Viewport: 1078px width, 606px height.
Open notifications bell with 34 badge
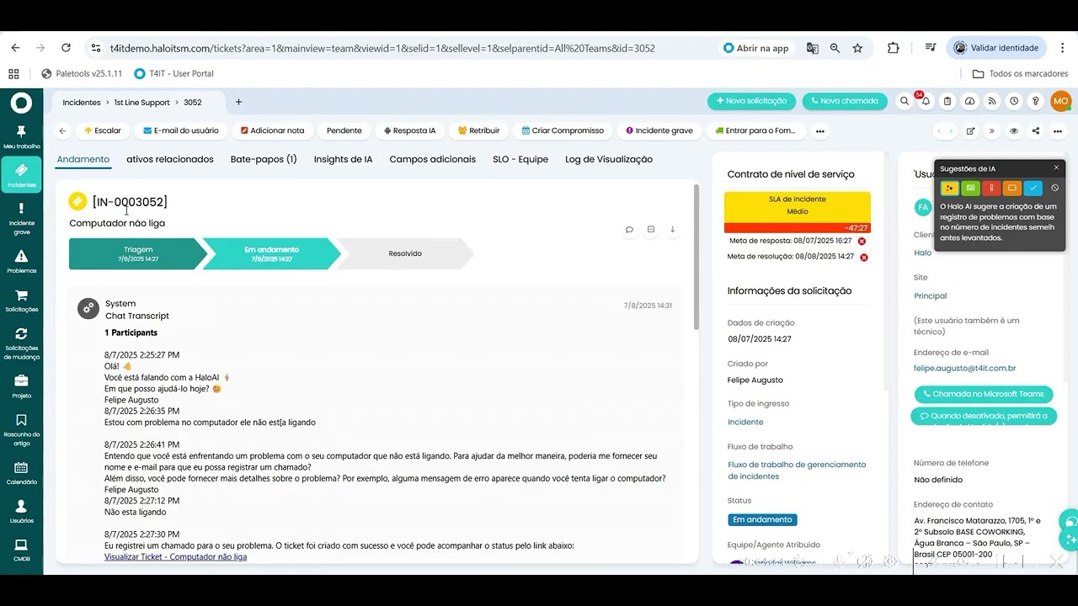pos(926,101)
